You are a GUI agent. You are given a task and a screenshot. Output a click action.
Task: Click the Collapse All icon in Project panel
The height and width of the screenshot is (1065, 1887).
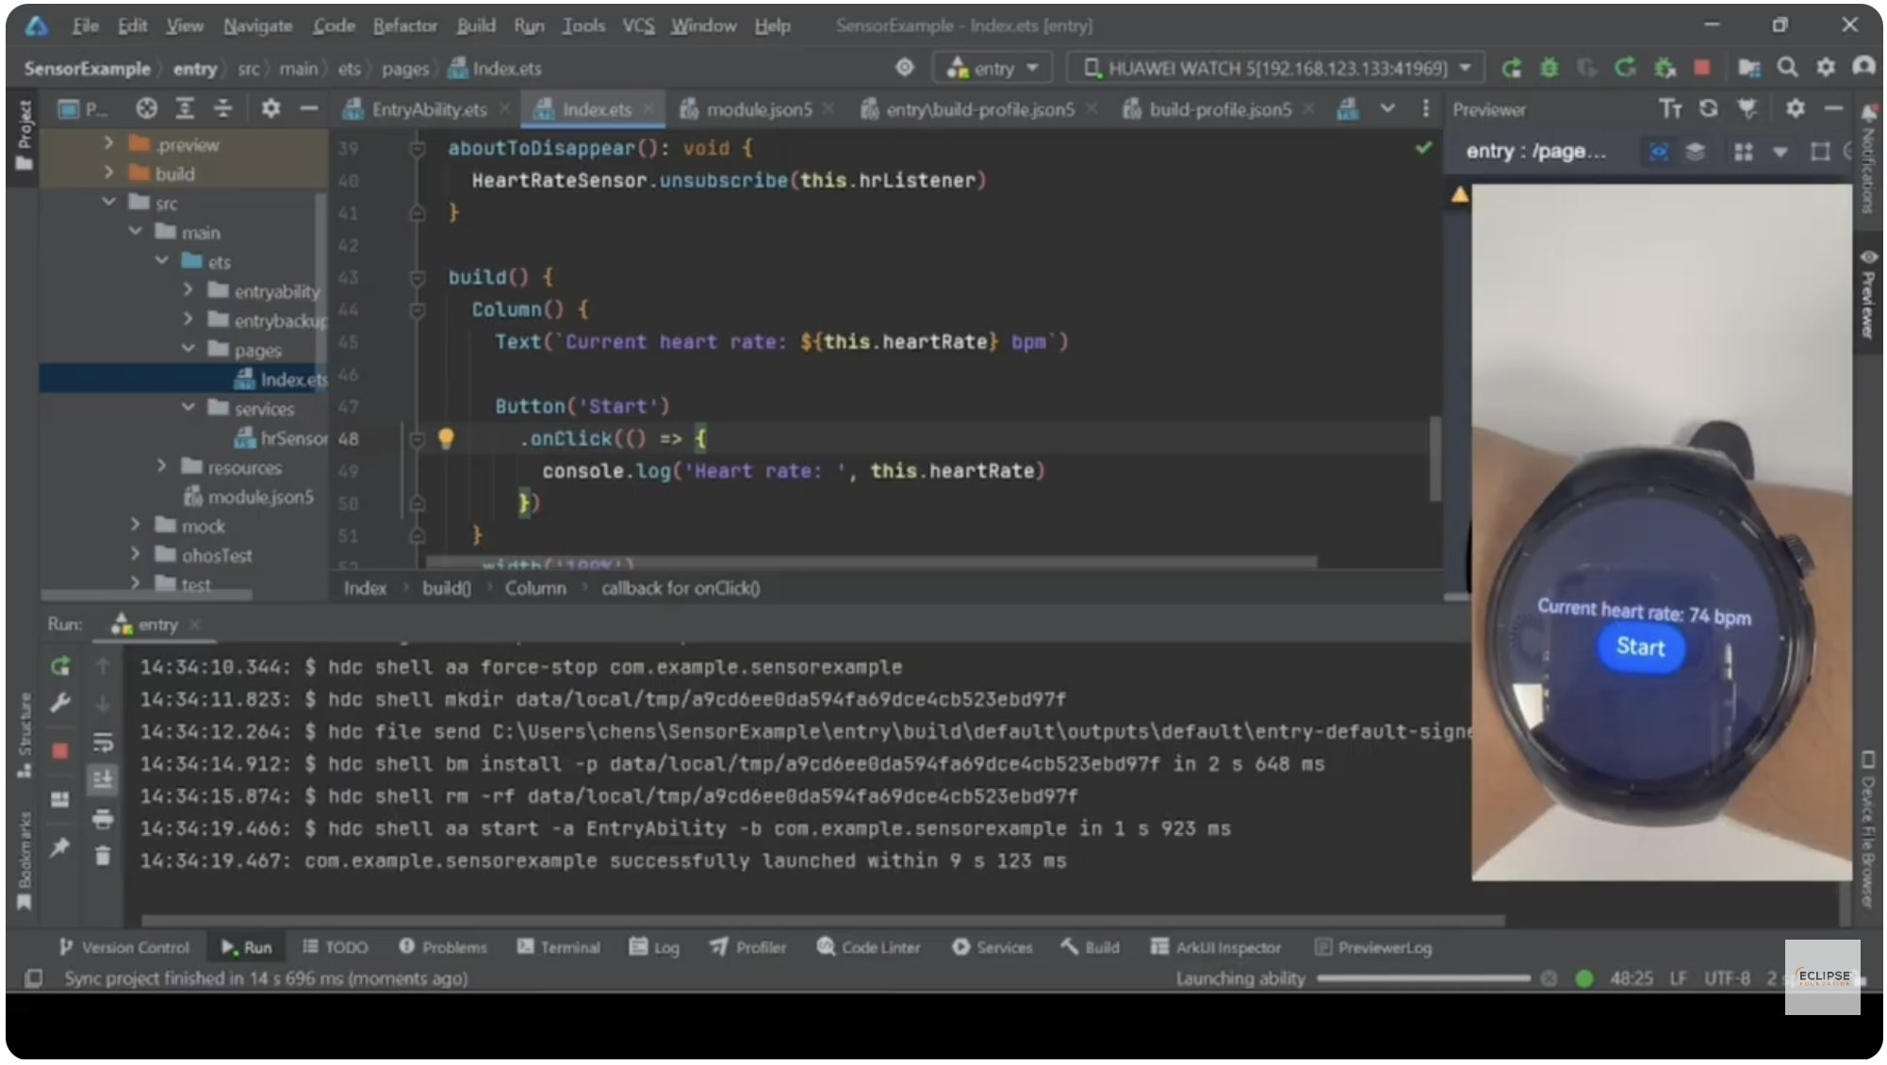(222, 109)
